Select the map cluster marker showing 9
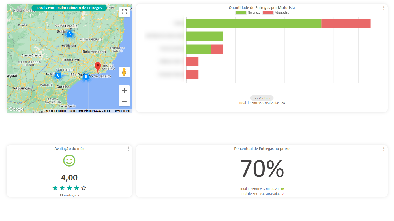 86,77
